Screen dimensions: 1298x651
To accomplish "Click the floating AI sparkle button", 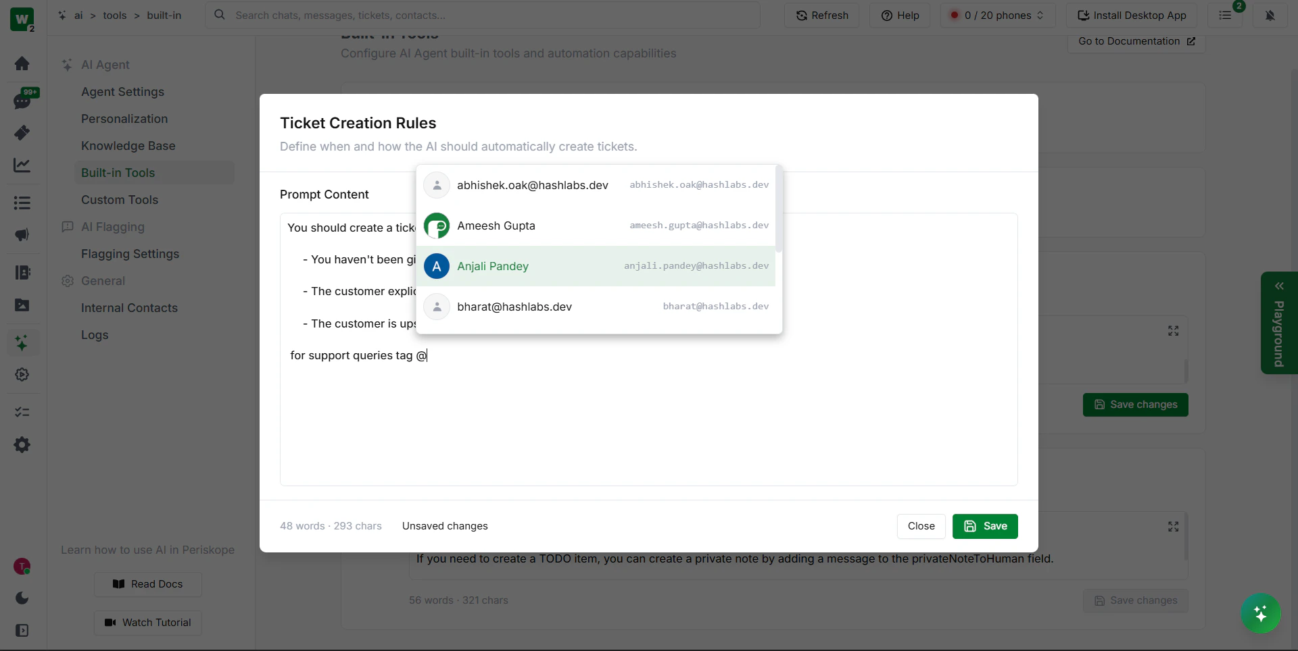I will pos(1260,614).
